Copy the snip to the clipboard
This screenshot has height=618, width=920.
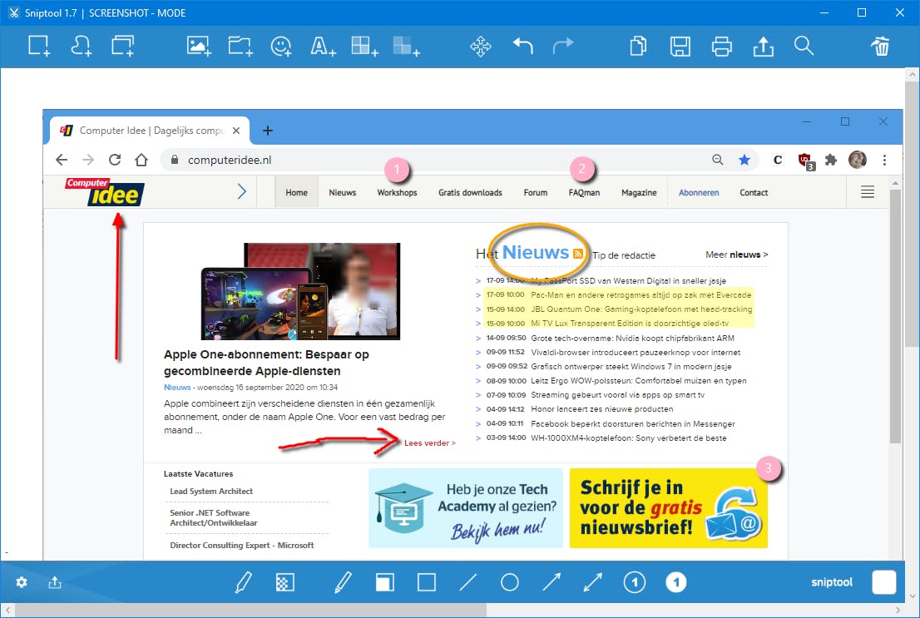click(x=638, y=46)
